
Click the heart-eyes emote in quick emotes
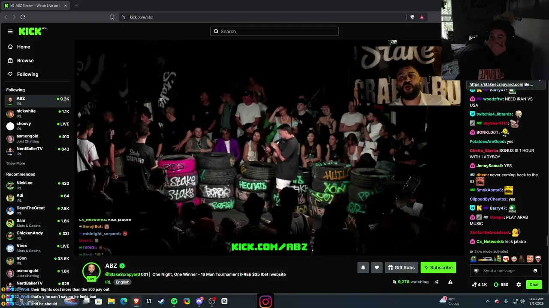tap(505, 259)
